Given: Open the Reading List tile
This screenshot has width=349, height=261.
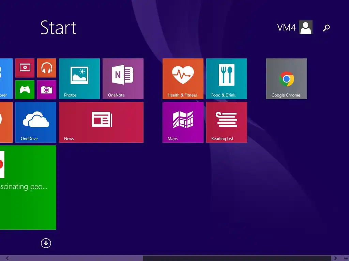Looking at the screenshot, I should point(227,122).
